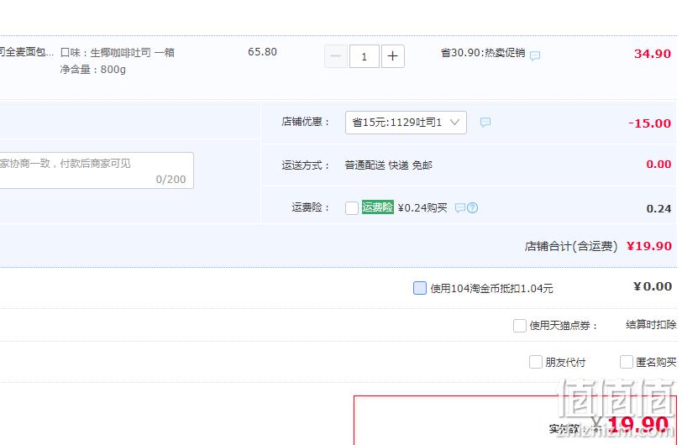
Task: Open the comment icon after ¥0.24购买
Action: coord(459,208)
